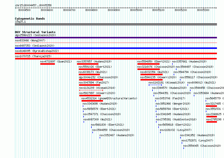Click the purple bar for dgv2596n223

click(116, 38)
